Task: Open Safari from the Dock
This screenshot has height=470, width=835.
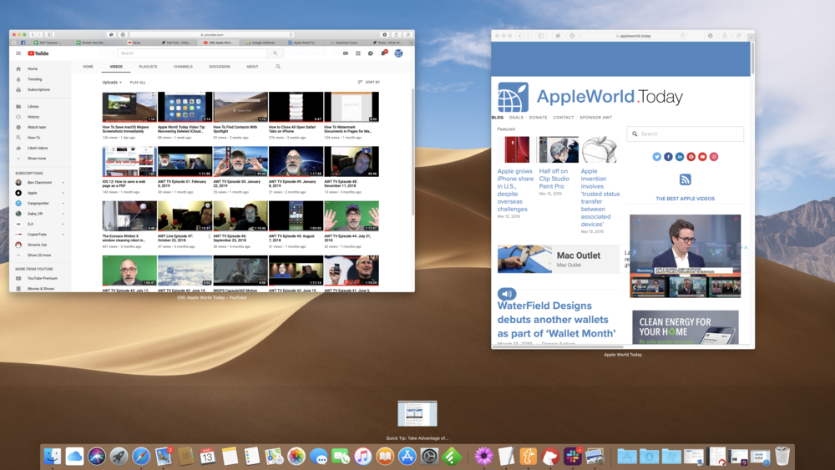Action: click(141, 456)
